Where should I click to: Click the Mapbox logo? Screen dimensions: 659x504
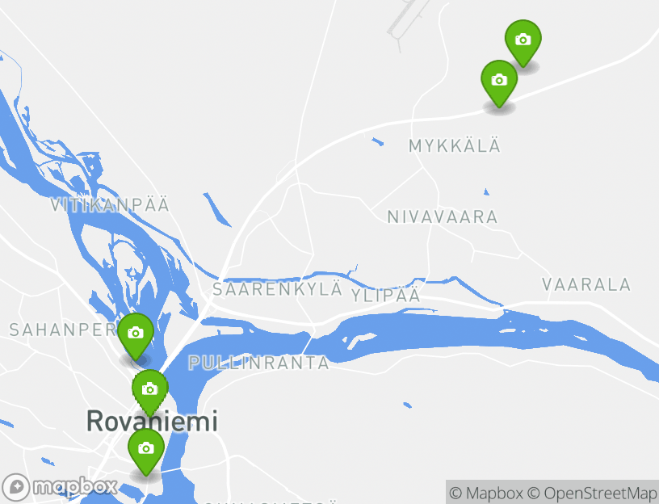(60, 487)
